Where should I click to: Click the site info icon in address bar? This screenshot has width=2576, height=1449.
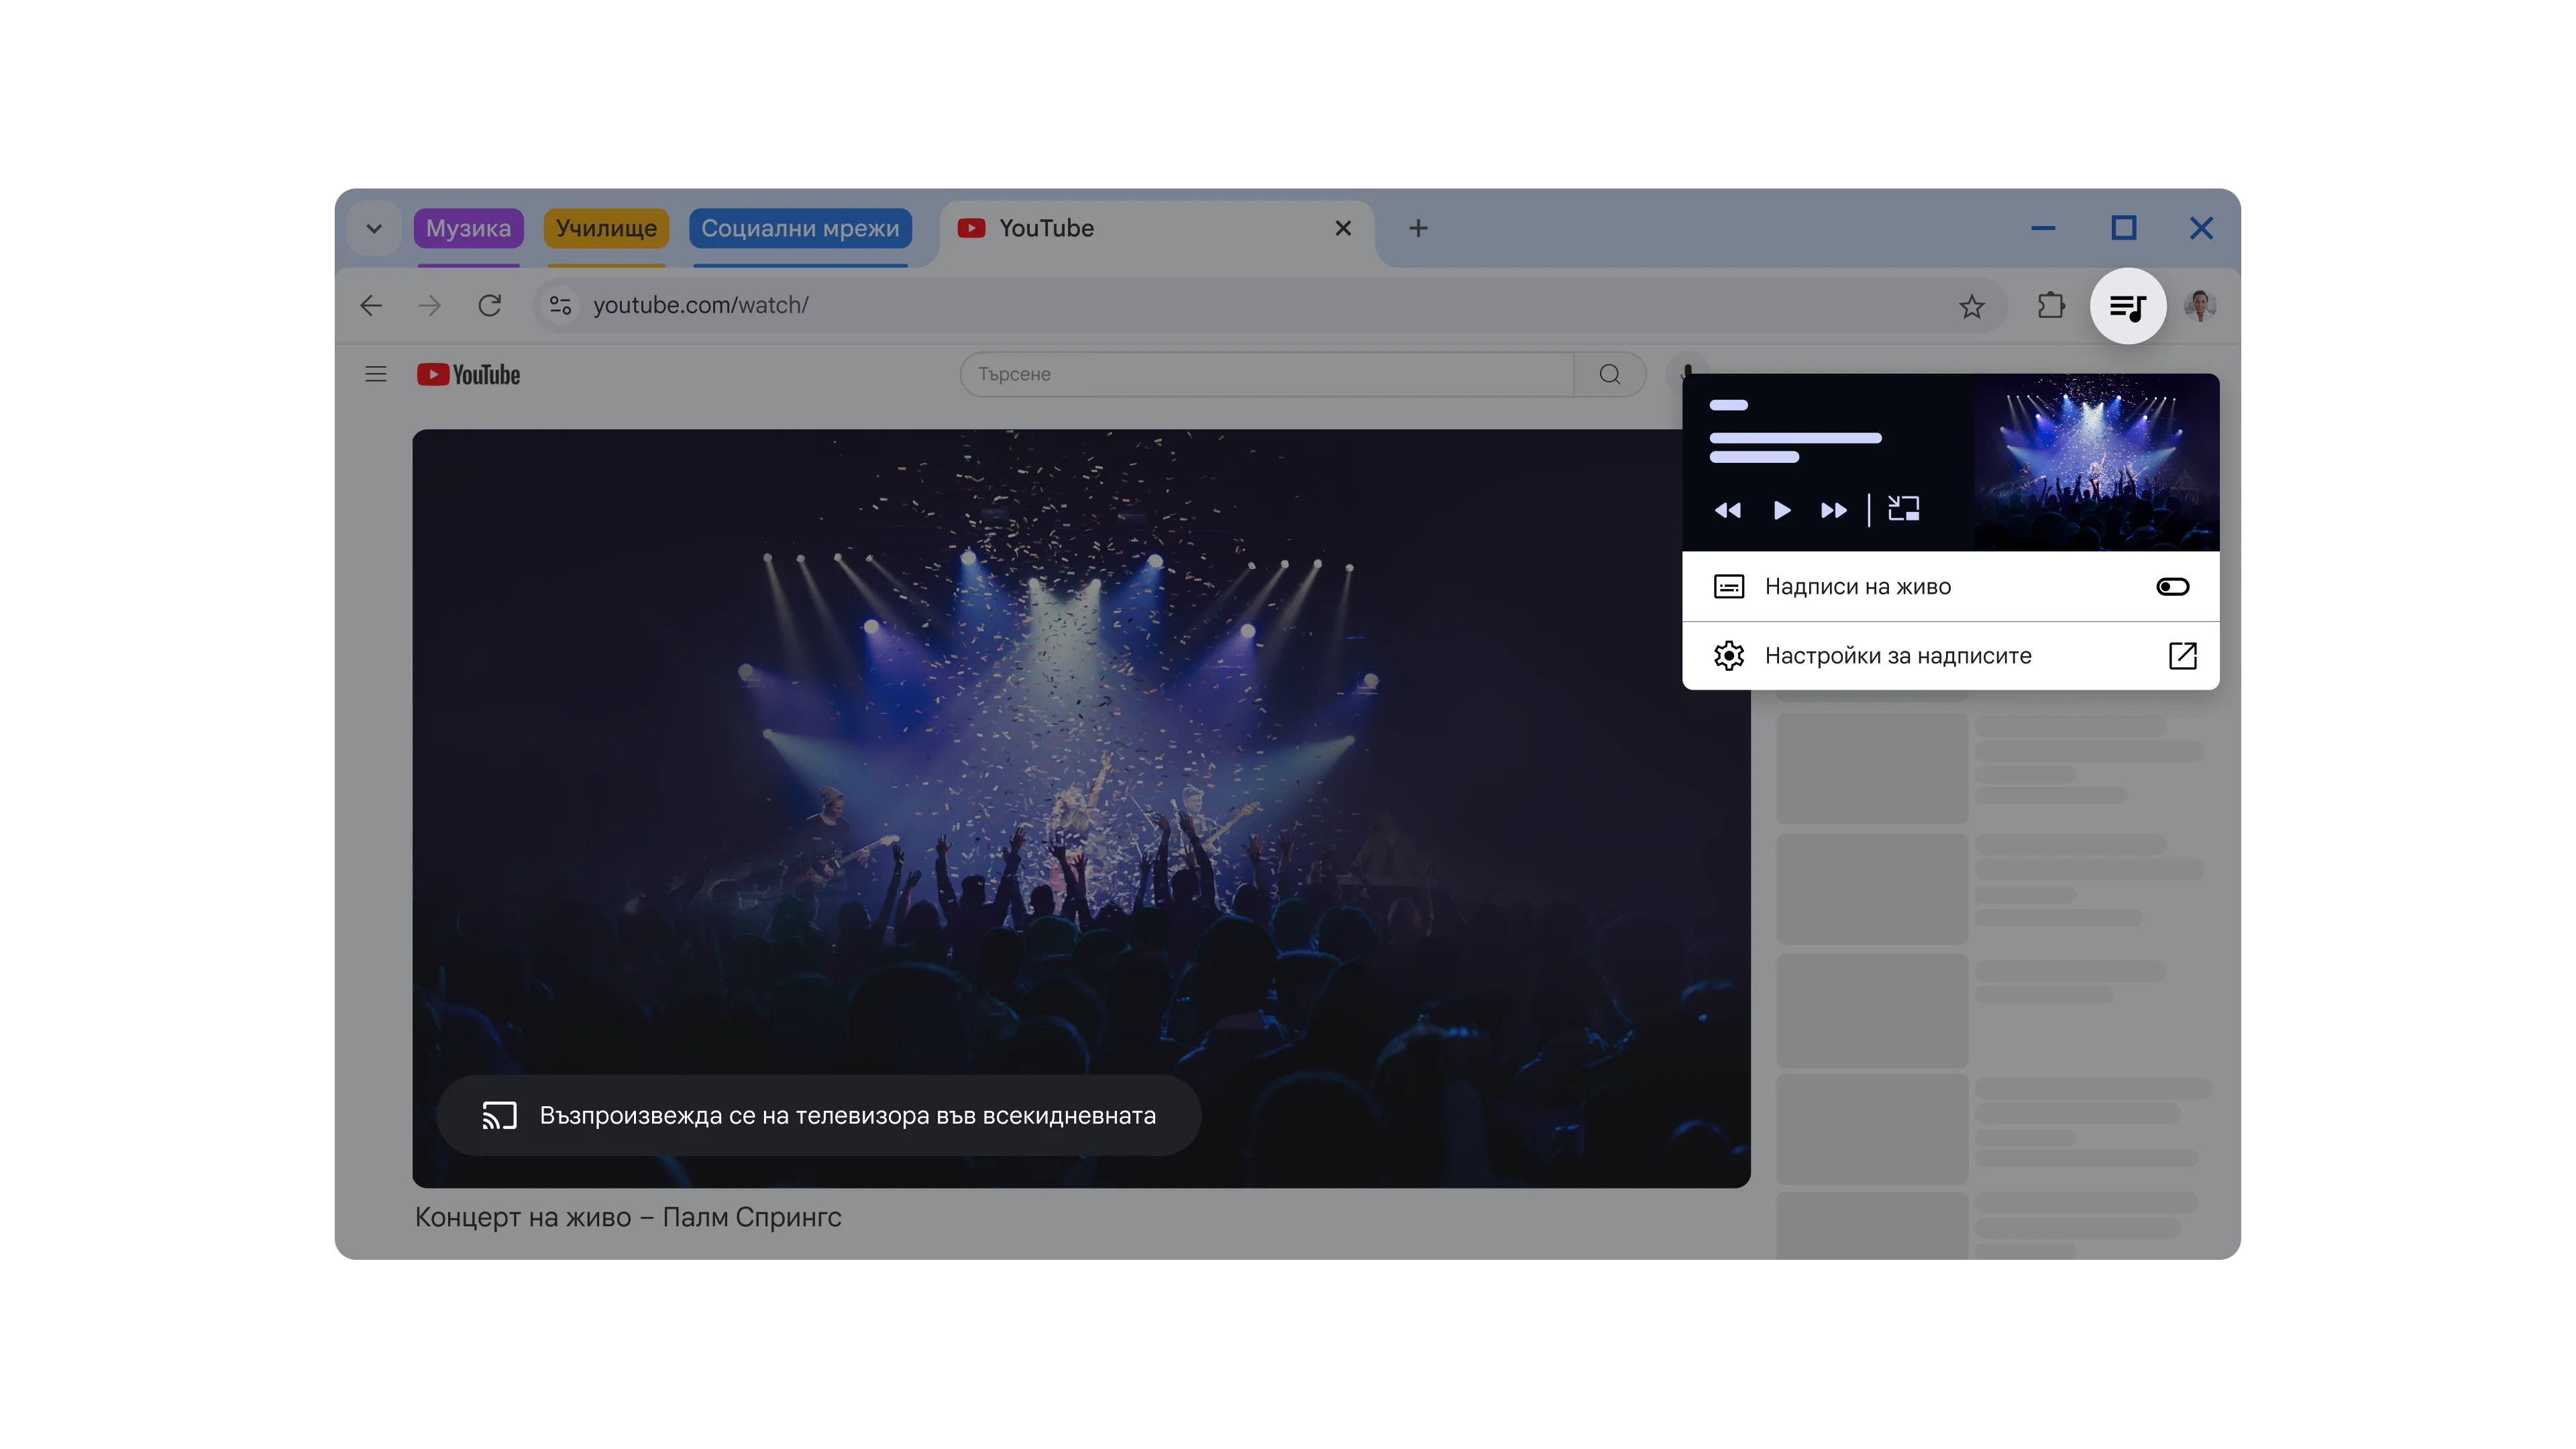pos(560,306)
